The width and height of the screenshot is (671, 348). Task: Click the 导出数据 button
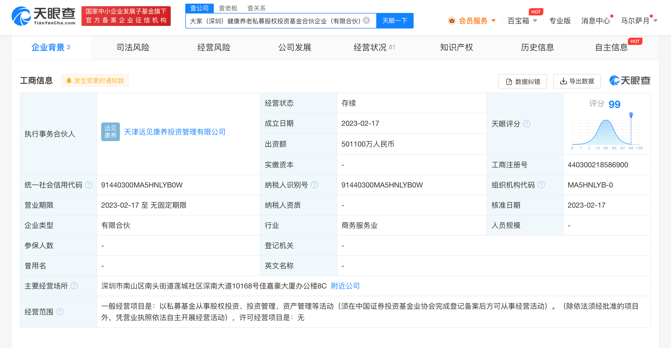pos(577,81)
